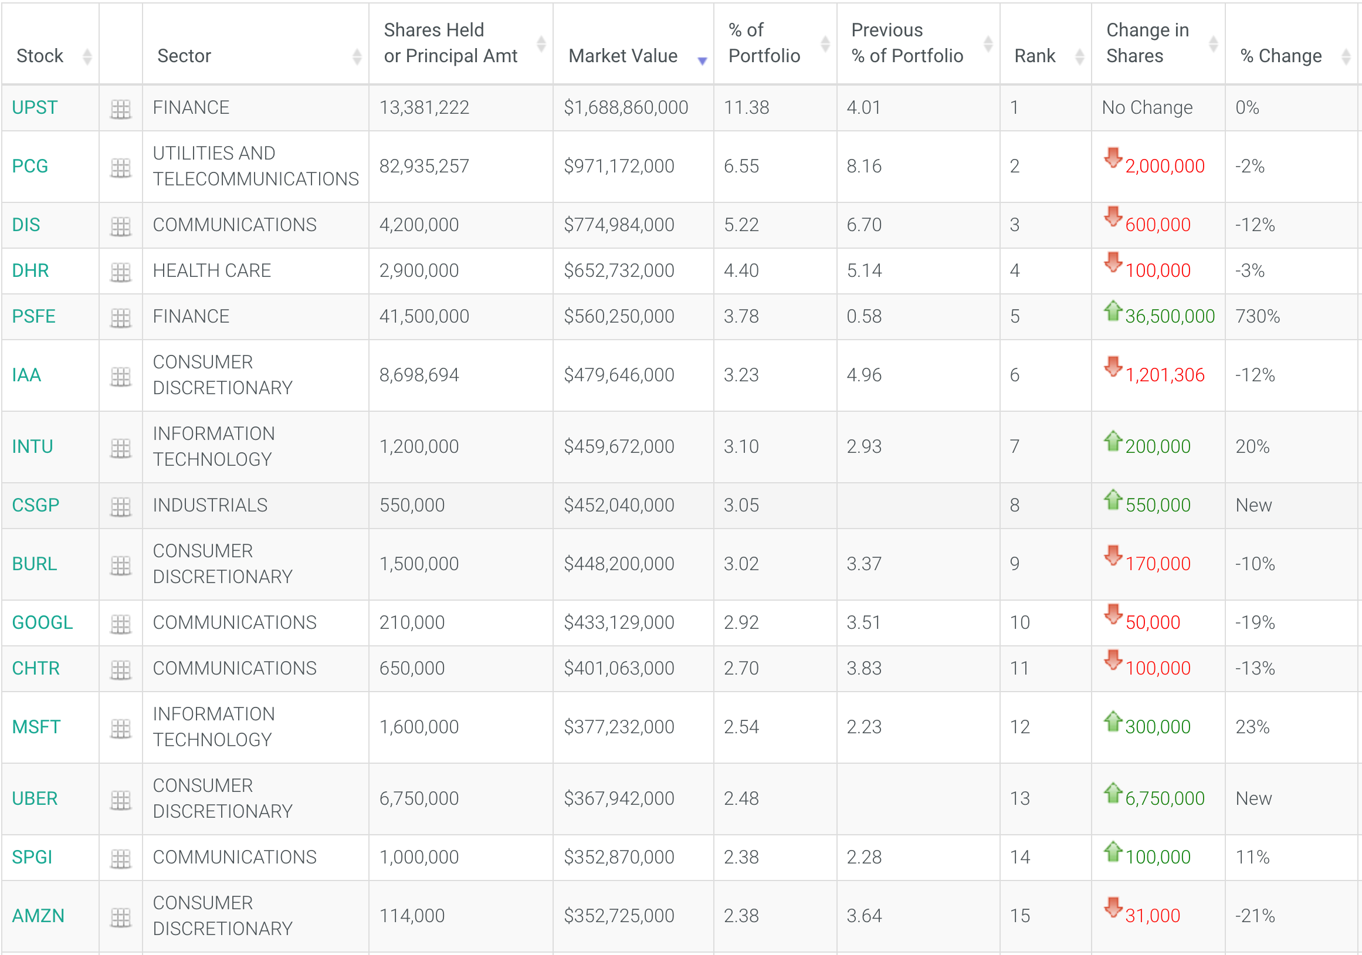
Task: Open the grid icon in the UBER row
Action: click(x=120, y=800)
